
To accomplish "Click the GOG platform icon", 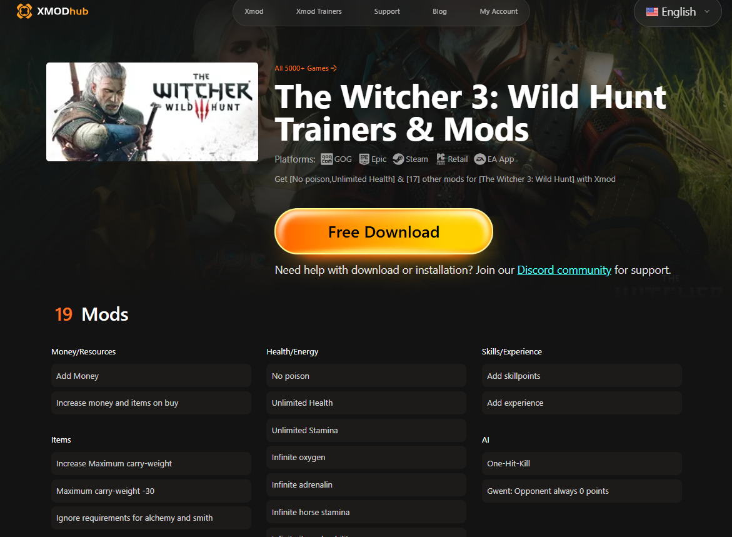I will (327, 159).
